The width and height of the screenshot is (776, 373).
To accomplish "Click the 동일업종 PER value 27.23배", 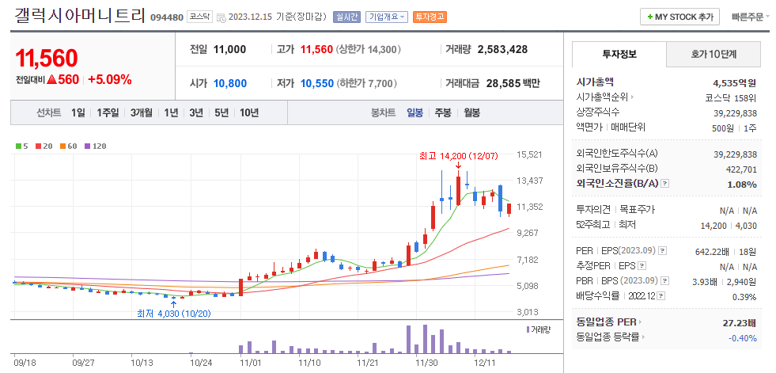I will pos(740,323).
